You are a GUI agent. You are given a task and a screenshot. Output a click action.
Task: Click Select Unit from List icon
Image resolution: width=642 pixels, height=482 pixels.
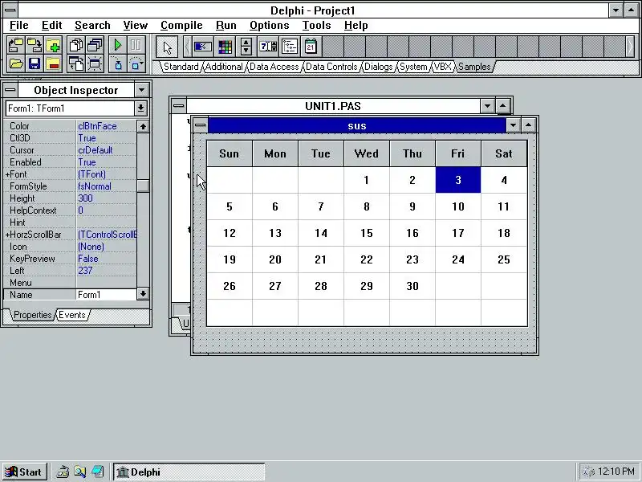(x=76, y=46)
